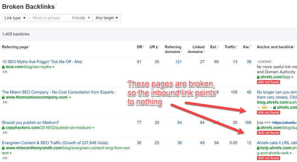Screen dimensions: 297x162
Task: Expand dropdown arrow after themiamiseocompany.com
Action: 70,97
